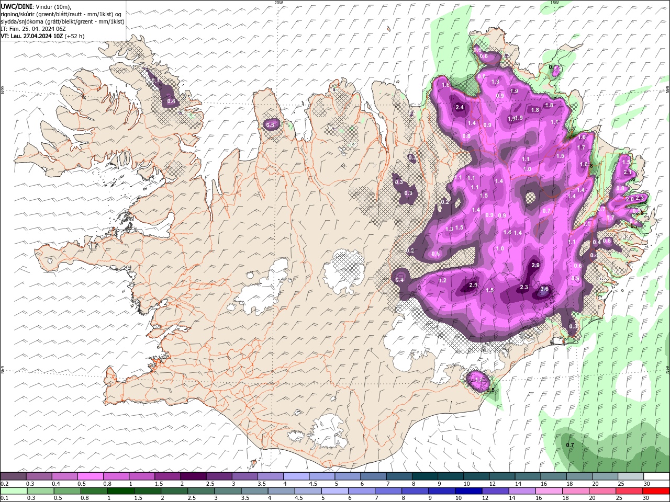Click the bottom-row legend swatch labeled 4
The height and width of the screenshot is (502, 670).
click(x=281, y=491)
